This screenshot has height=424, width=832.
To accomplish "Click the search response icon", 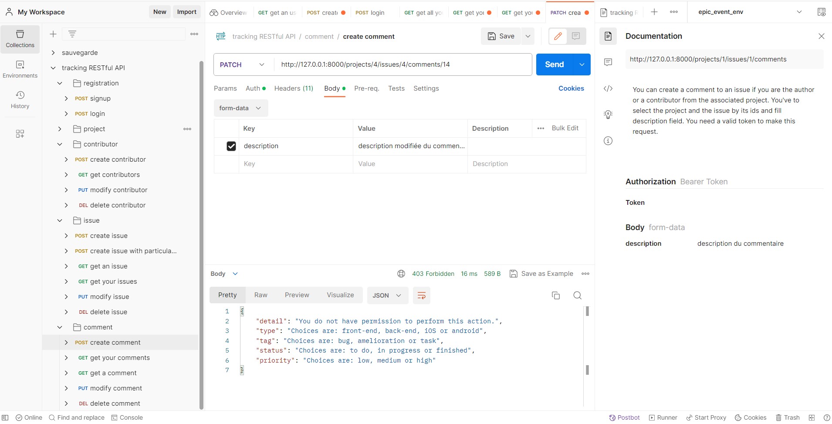I will click(x=578, y=295).
